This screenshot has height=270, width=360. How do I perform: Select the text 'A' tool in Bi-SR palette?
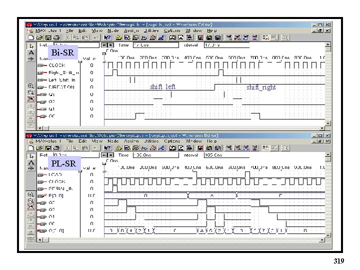[31, 52]
